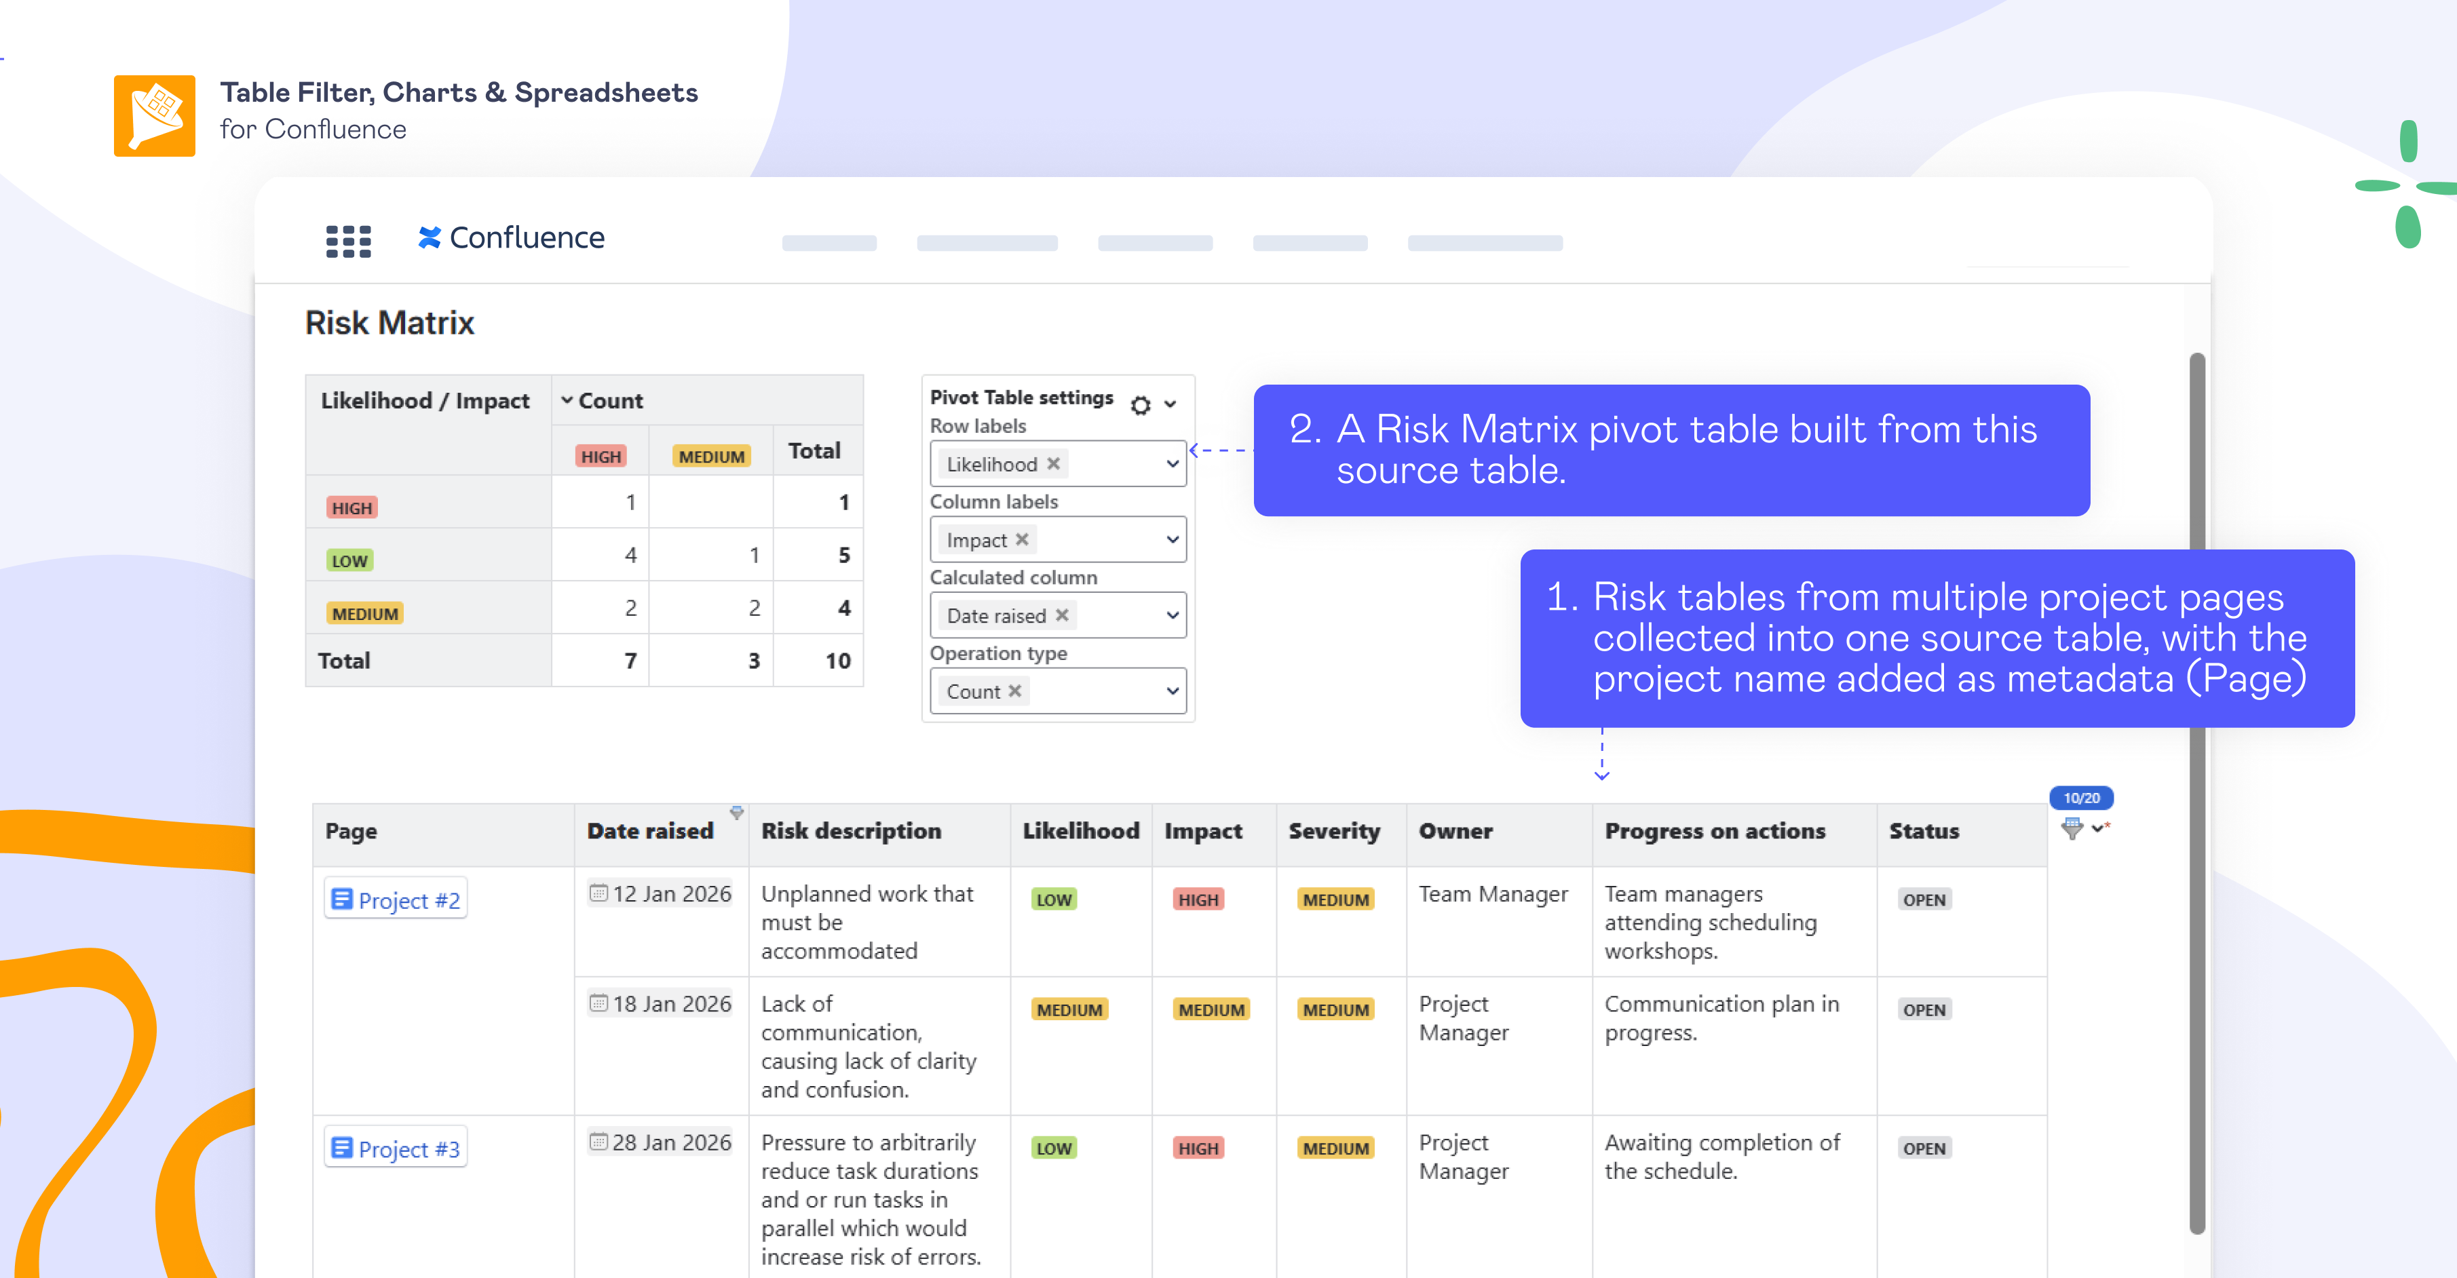Click the Severity column header
This screenshot has width=2457, height=1278.
click(x=1333, y=831)
